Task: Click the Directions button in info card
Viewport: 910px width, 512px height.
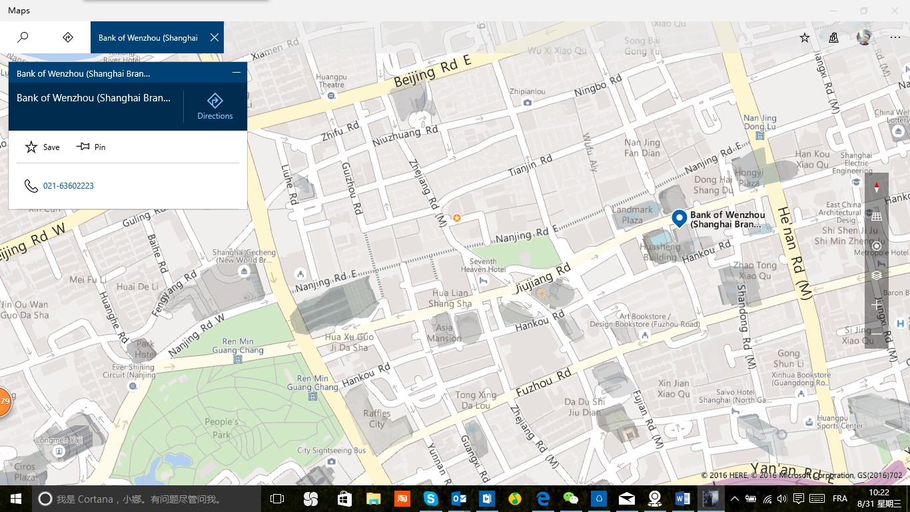Action: pos(215,107)
